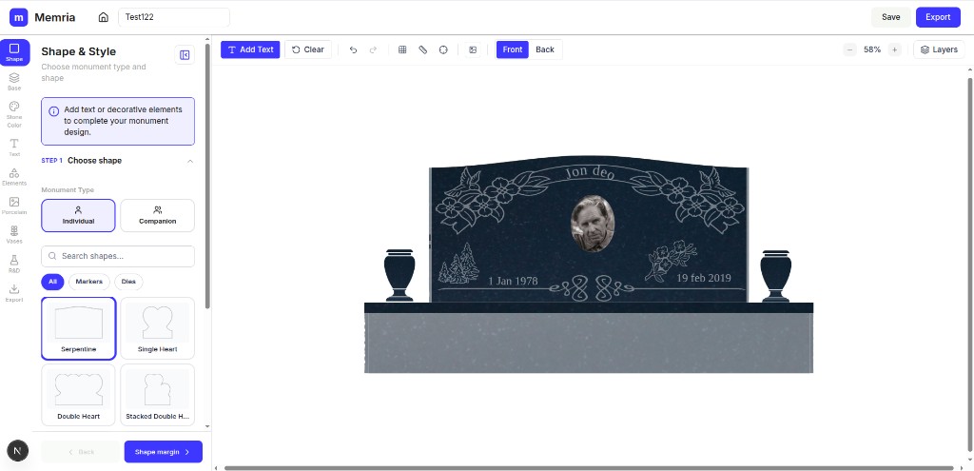Viewport: 974px width, 471px height.
Task: Click the undo arrow icon
Action: pyautogui.click(x=354, y=49)
